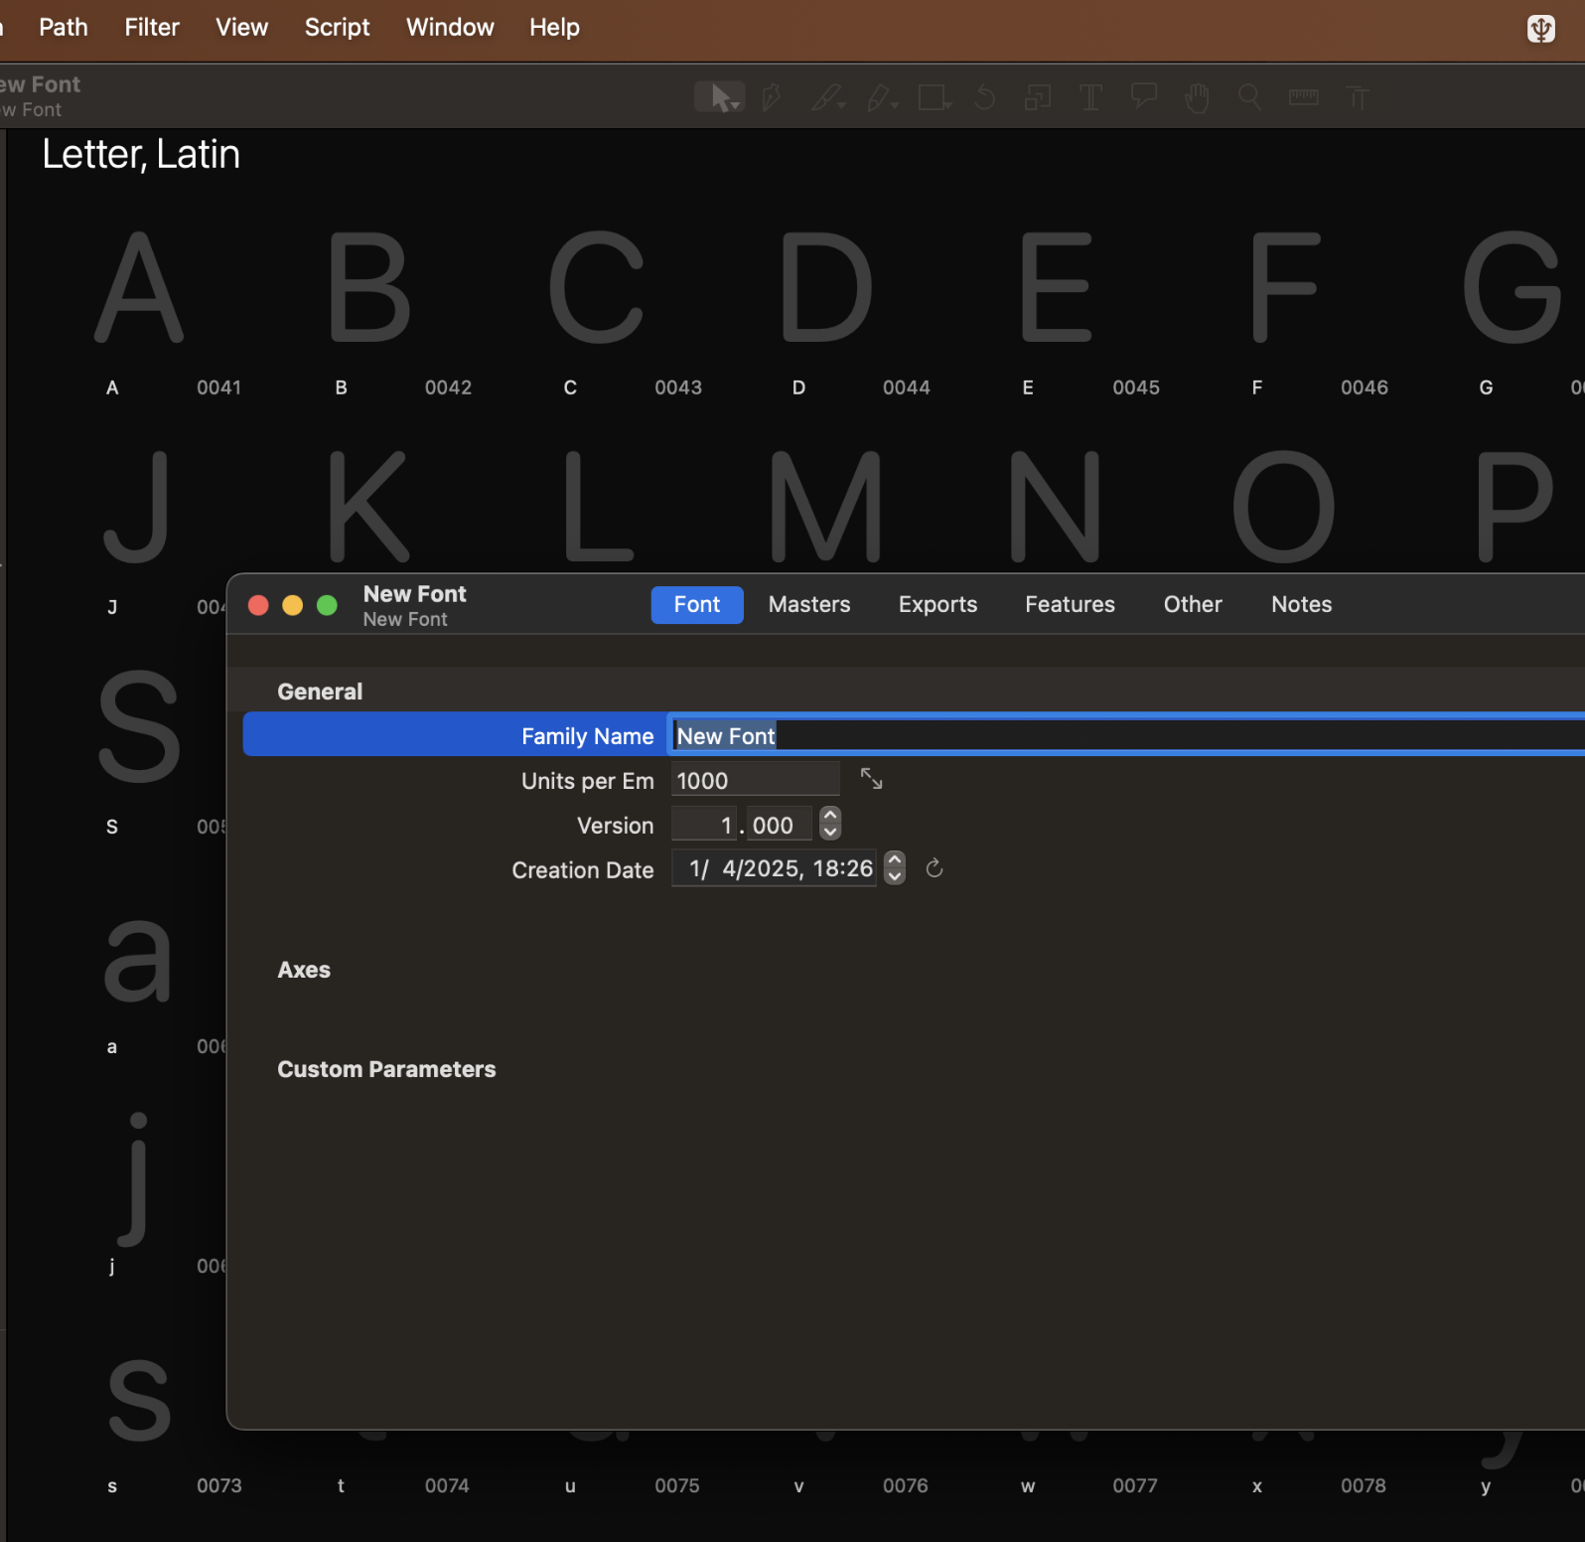Select the uppercase N glyph cell

[1055, 507]
